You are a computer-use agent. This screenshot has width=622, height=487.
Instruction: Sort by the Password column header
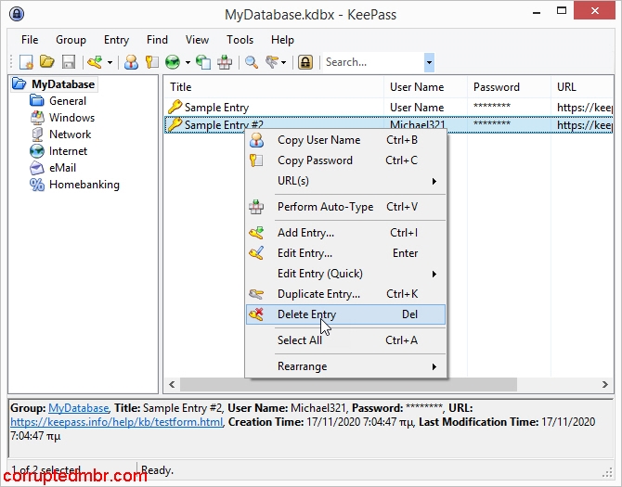(x=509, y=87)
